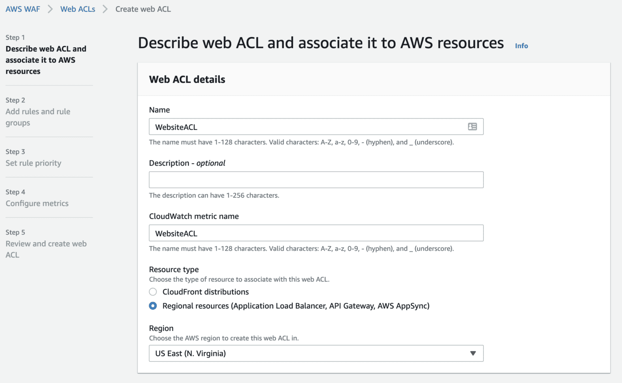This screenshot has height=383, width=622.
Task: Click Step 1 Describe web ACL in sidebar
Action: [x=46, y=60]
